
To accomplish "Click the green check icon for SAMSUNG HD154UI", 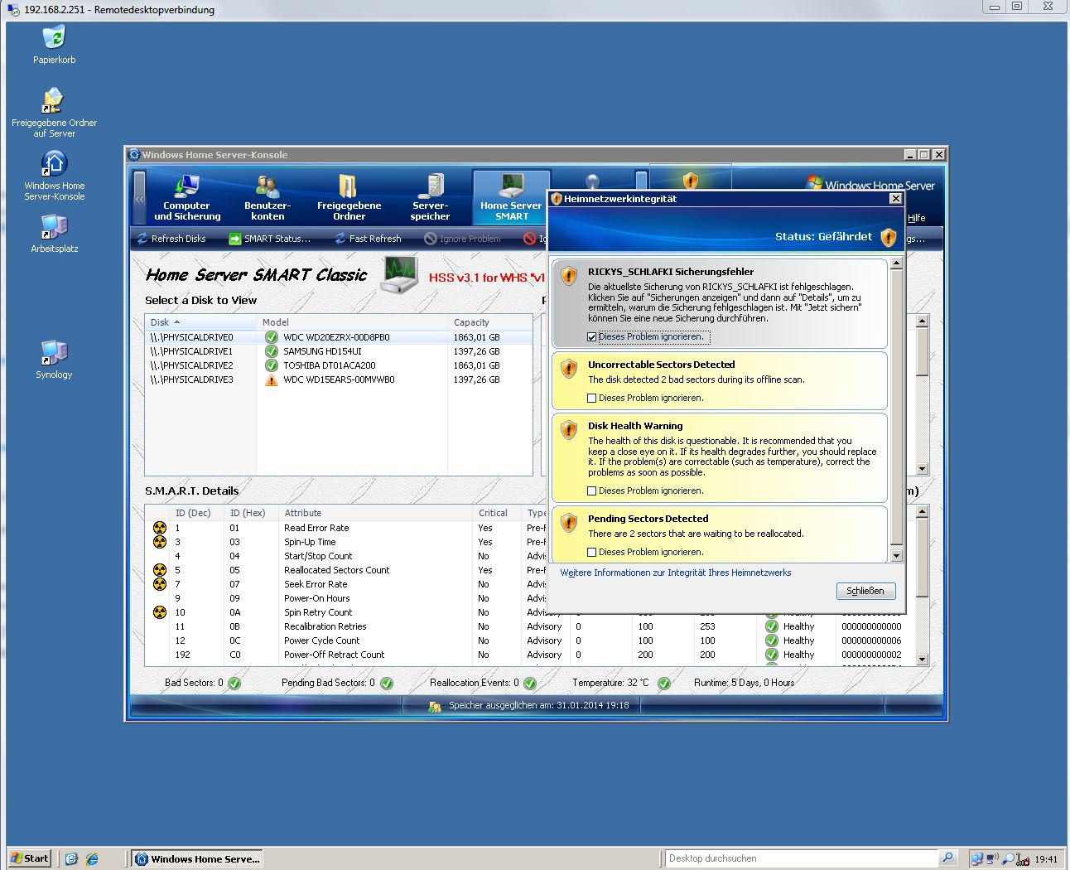I will point(271,351).
